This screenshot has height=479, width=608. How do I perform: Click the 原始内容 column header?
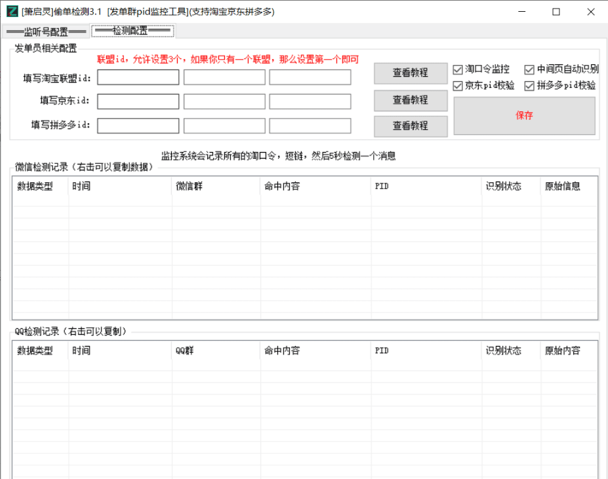(569, 351)
